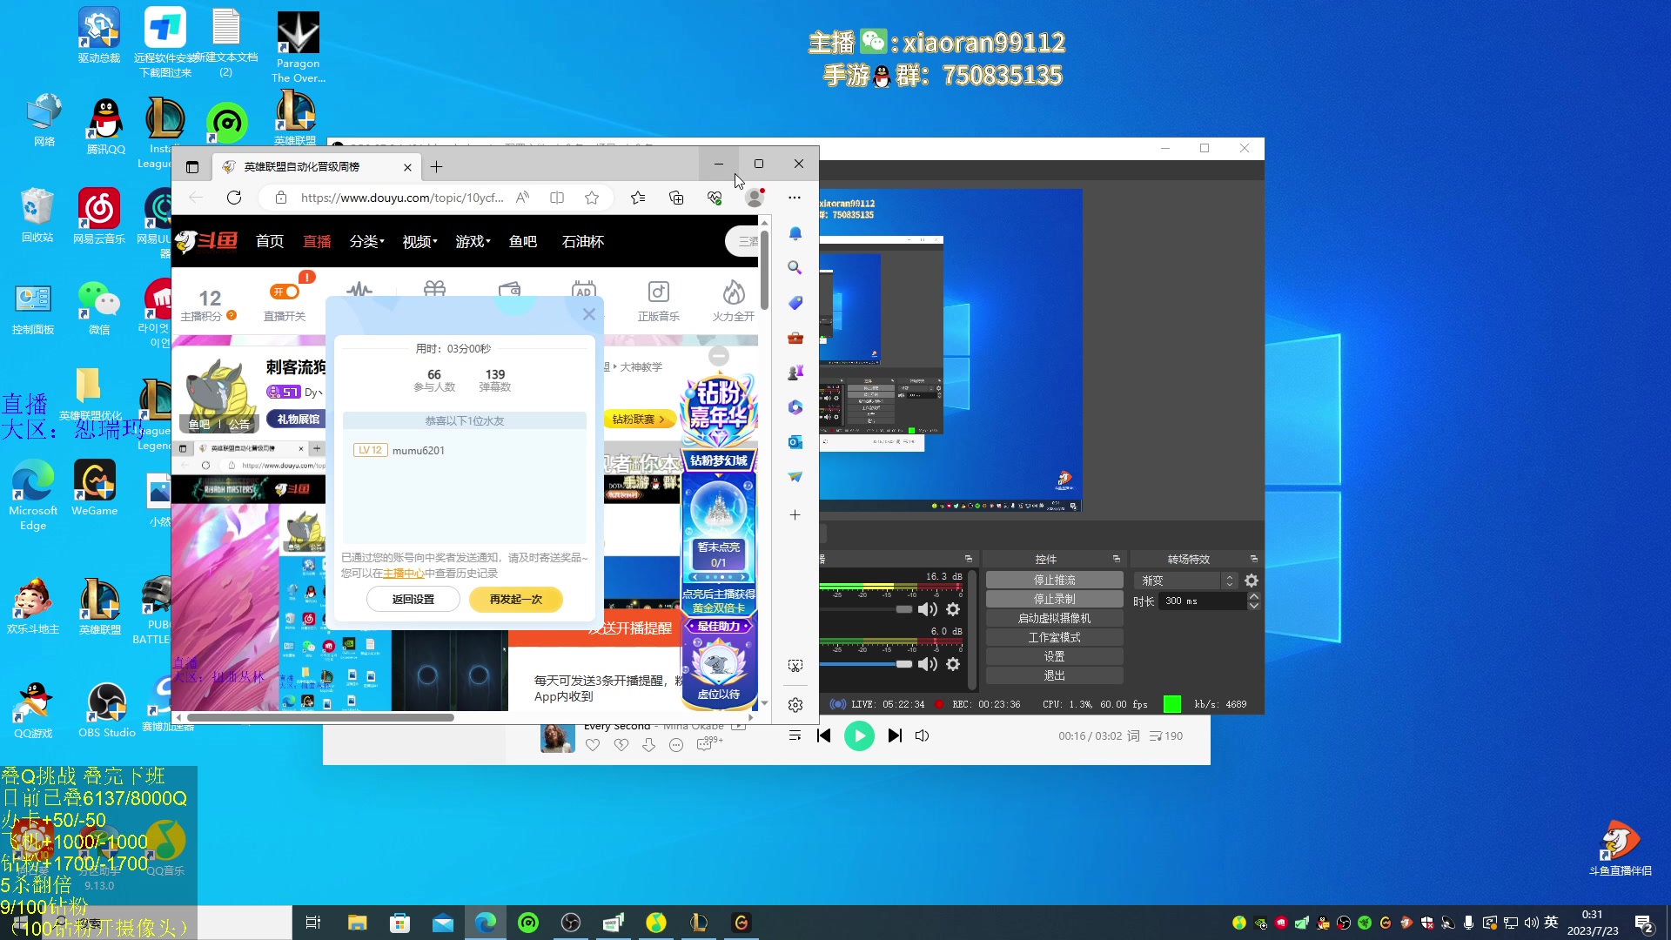Click the 再发起一次 button
The height and width of the screenshot is (940, 1671).
pyautogui.click(x=516, y=600)
